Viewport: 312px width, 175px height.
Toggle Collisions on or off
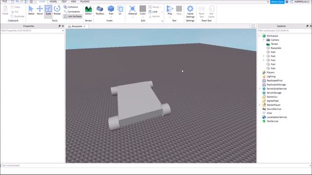click(71, 7)
